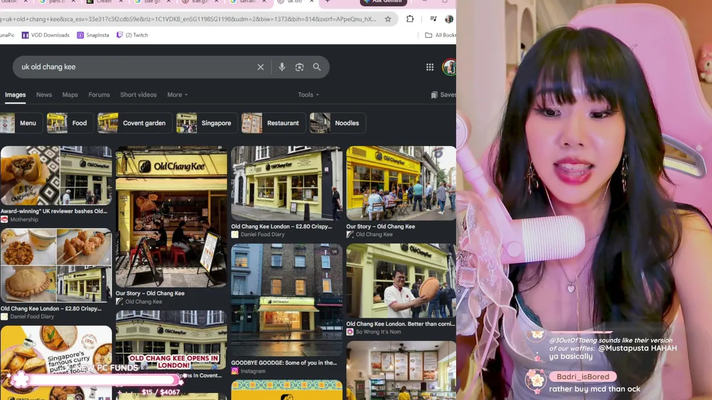Open the 'OLD CHANG KEE OPENS IN LONDON' image
Image resolution: width=712 pixels, height=400 pixels.
[171, 339]
